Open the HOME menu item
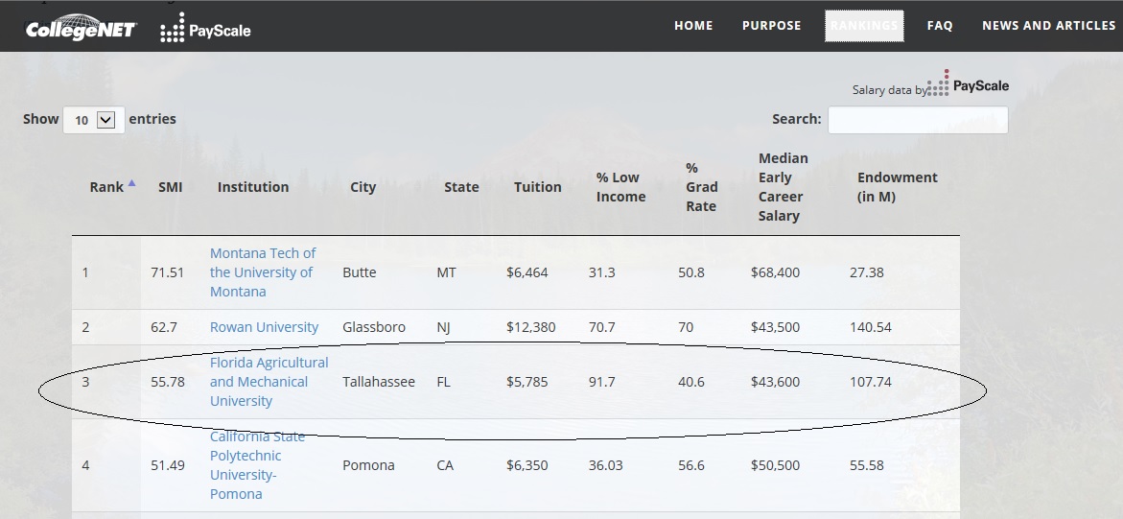 tap(693, 26)
